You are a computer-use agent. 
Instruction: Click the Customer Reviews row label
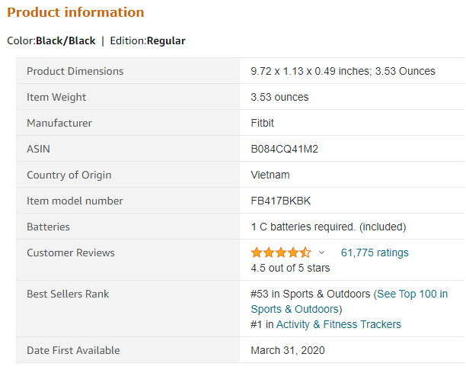pos(71,253)
